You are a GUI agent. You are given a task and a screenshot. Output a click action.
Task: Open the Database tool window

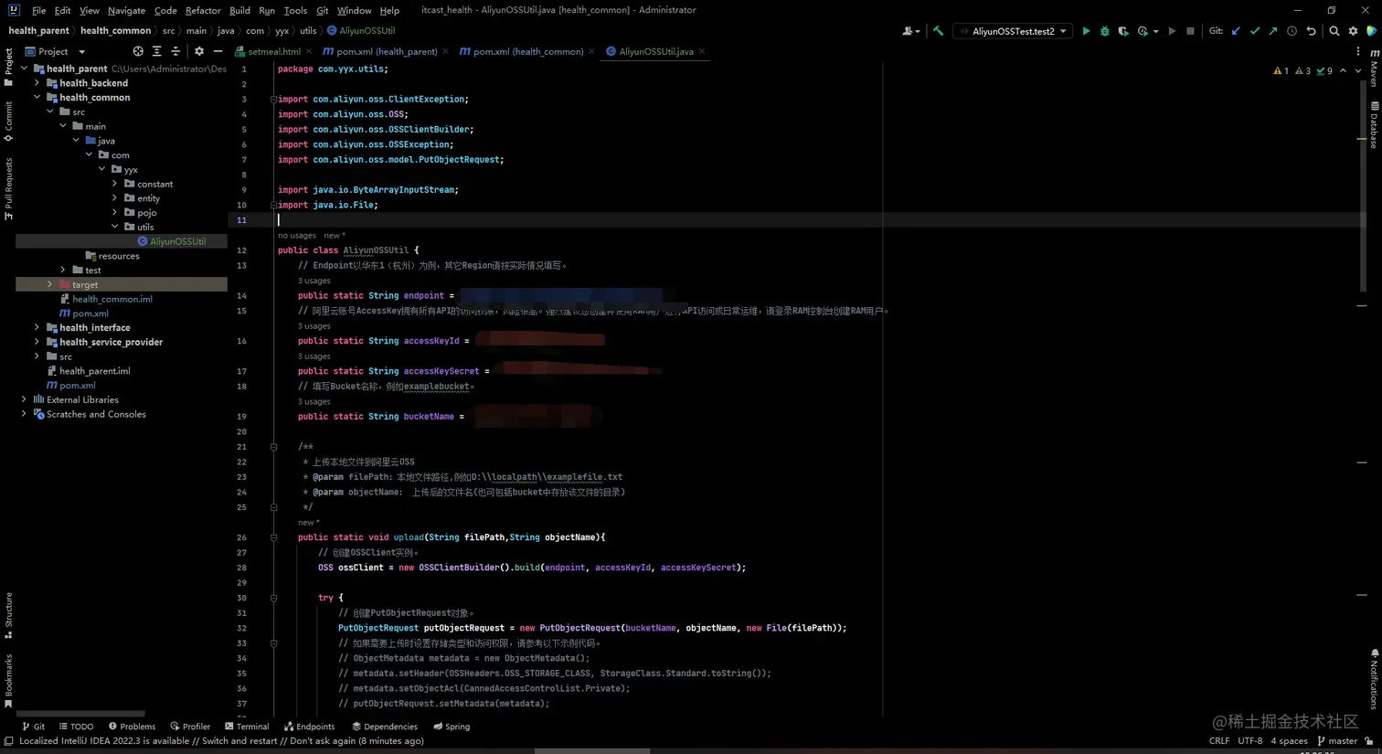click(x=1374, y=124)
